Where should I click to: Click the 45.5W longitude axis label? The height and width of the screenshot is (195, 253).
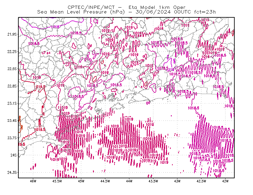point(57,181)
